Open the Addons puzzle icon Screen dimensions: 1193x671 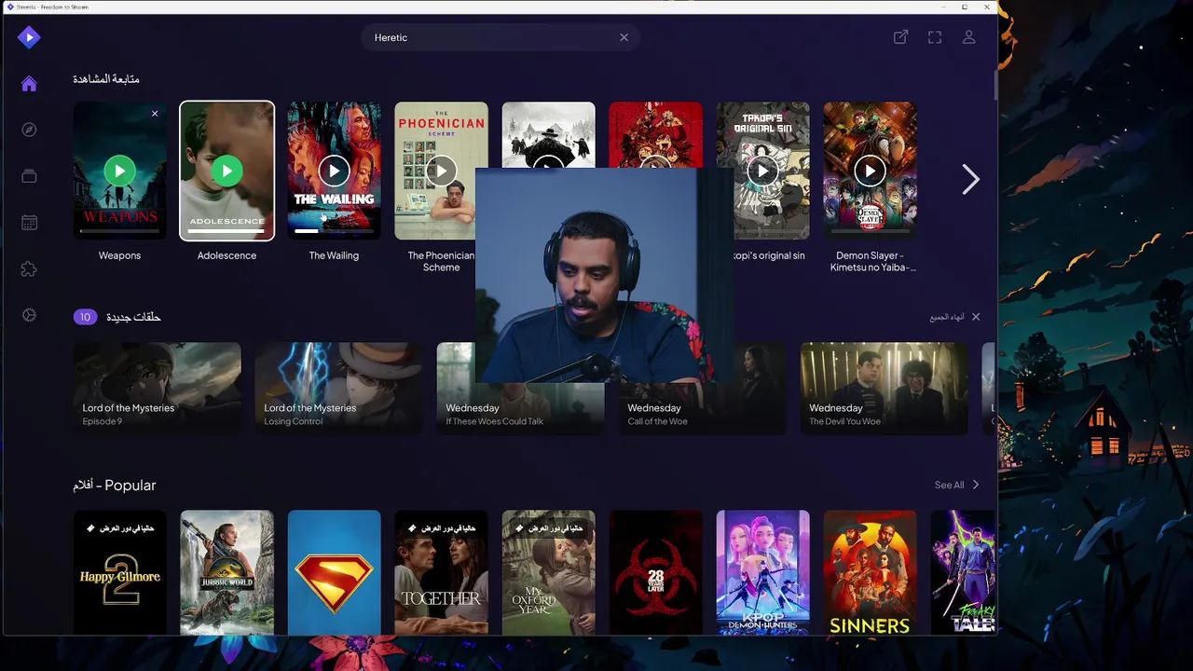tap(29, 269)
